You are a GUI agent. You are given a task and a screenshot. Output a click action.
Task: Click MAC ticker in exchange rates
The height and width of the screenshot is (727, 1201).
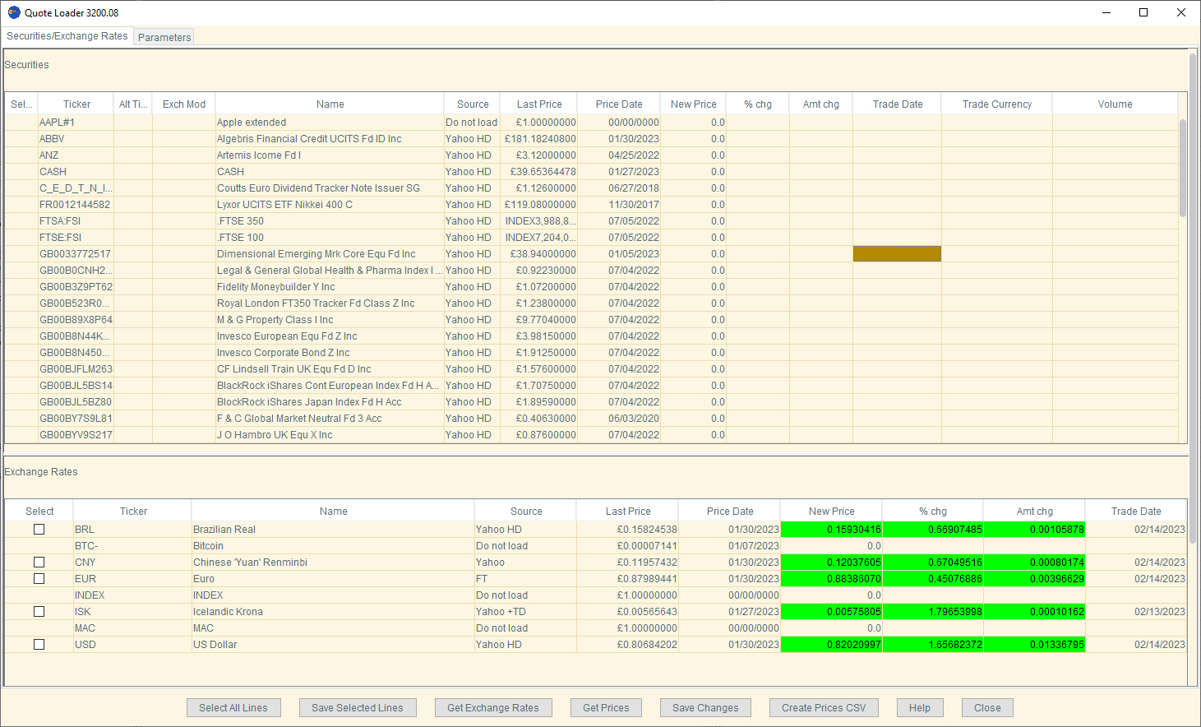(x=132, y=628)
